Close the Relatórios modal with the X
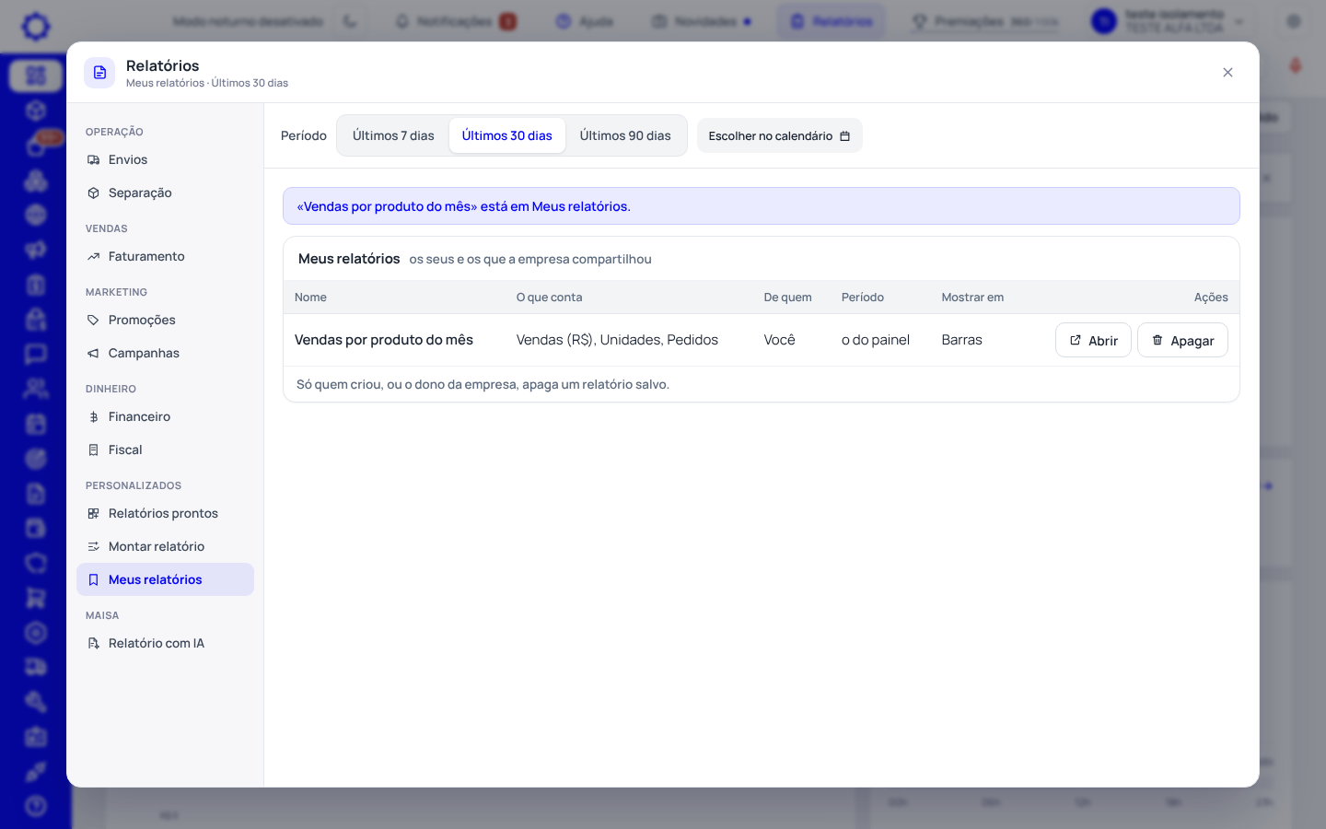1326x829 pixels. tap(1227, 73)
